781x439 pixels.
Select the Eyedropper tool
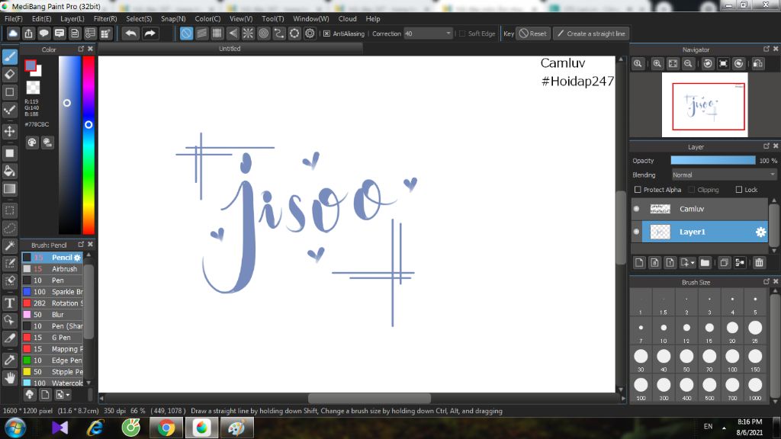(x=9, y=360)
